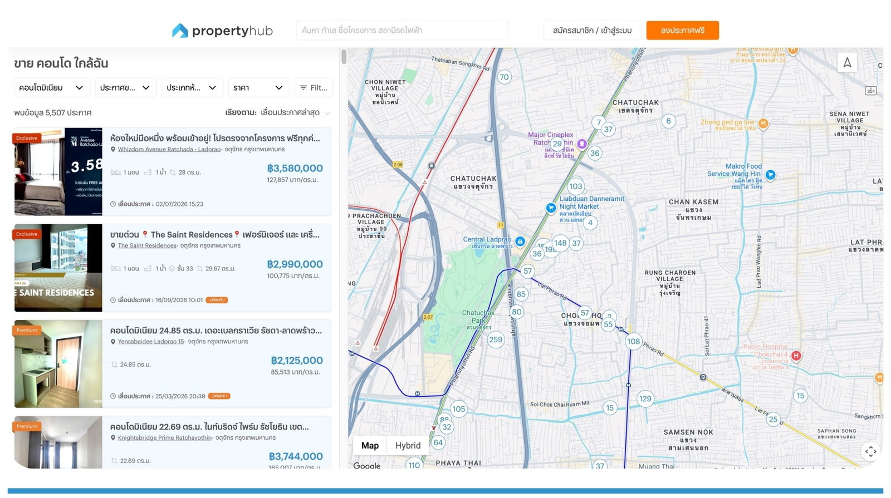
Task: Click the ฿3,580,000 listing price
Action: [295, 168]
